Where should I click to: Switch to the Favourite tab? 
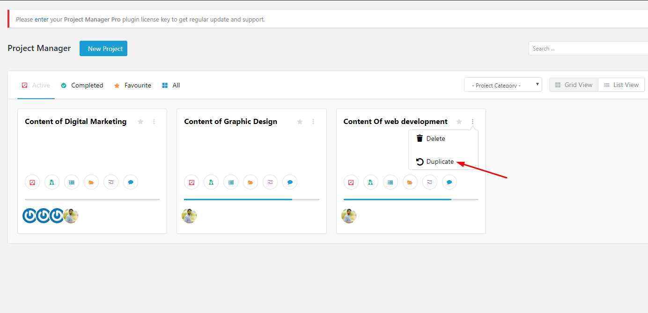pyautogui.click(x=133, y=85)
